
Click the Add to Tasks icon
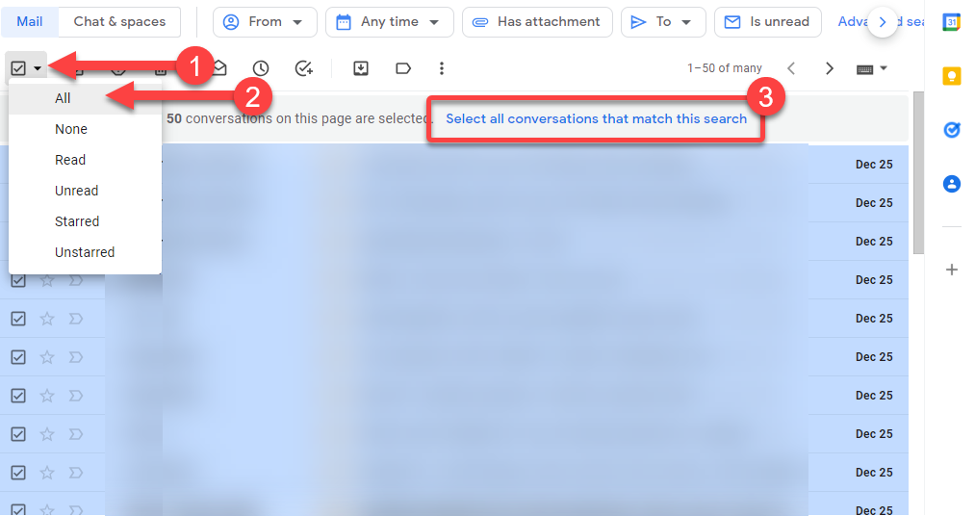303,68
